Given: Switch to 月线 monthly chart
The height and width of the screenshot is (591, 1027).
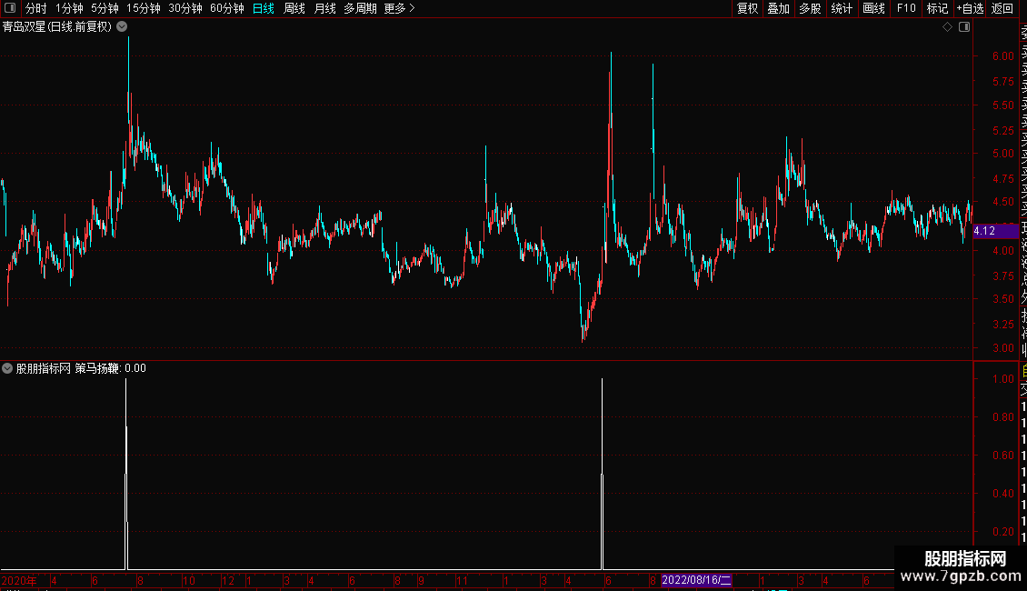Looking at the screenshot, I should (324, 8).
